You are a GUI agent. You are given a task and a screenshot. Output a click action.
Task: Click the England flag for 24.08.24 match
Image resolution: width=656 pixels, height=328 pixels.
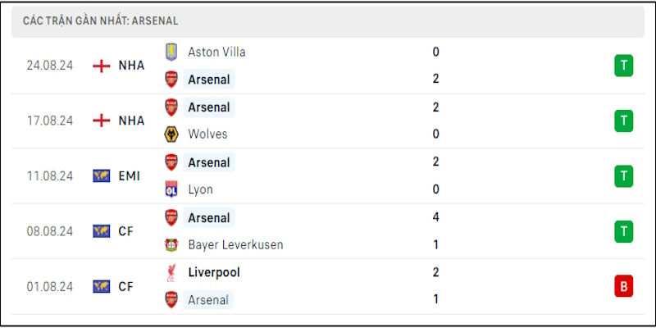click(102, 66)
